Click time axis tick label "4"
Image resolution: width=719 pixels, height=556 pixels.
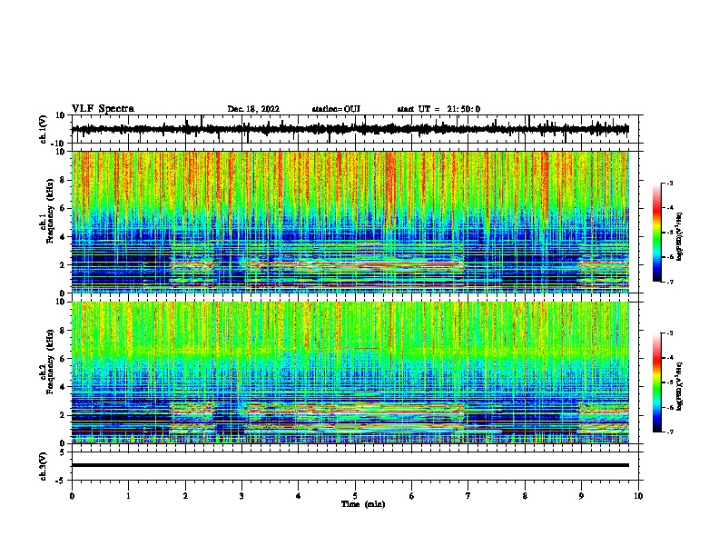pyautogui.click(x=299, y=496)
